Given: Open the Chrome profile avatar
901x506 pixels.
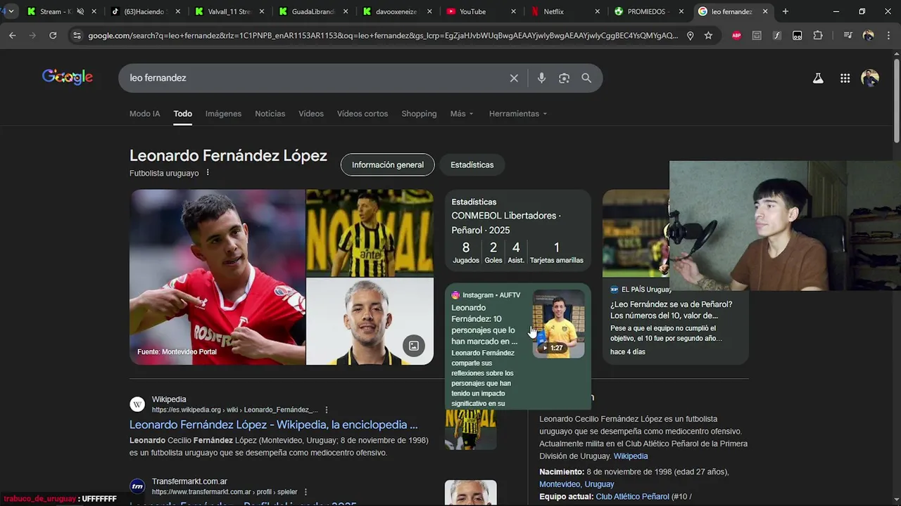Looking at the screenshot, I should [x=868, y=35].
